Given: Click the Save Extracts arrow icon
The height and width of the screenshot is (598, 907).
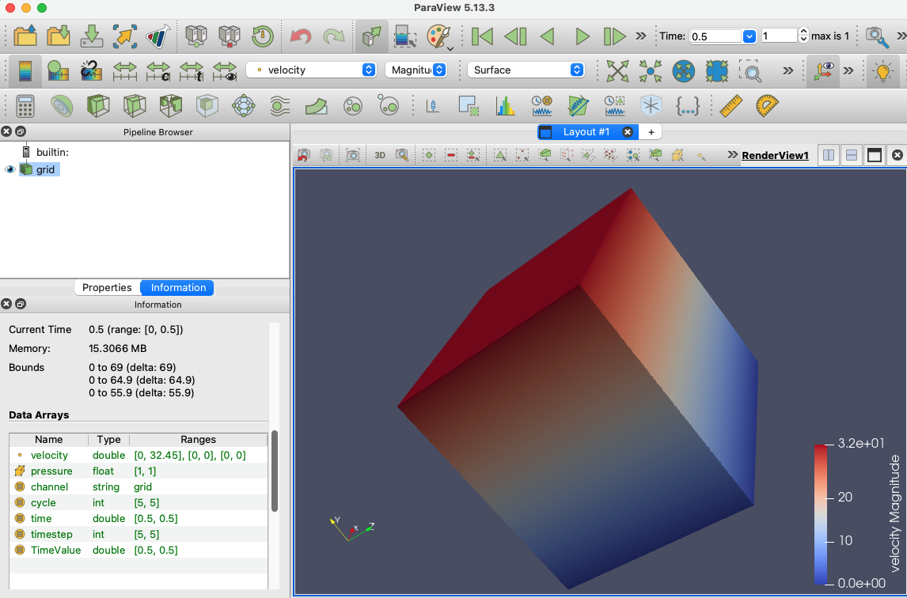Looking at the screenshot, I should pos(124,36).
